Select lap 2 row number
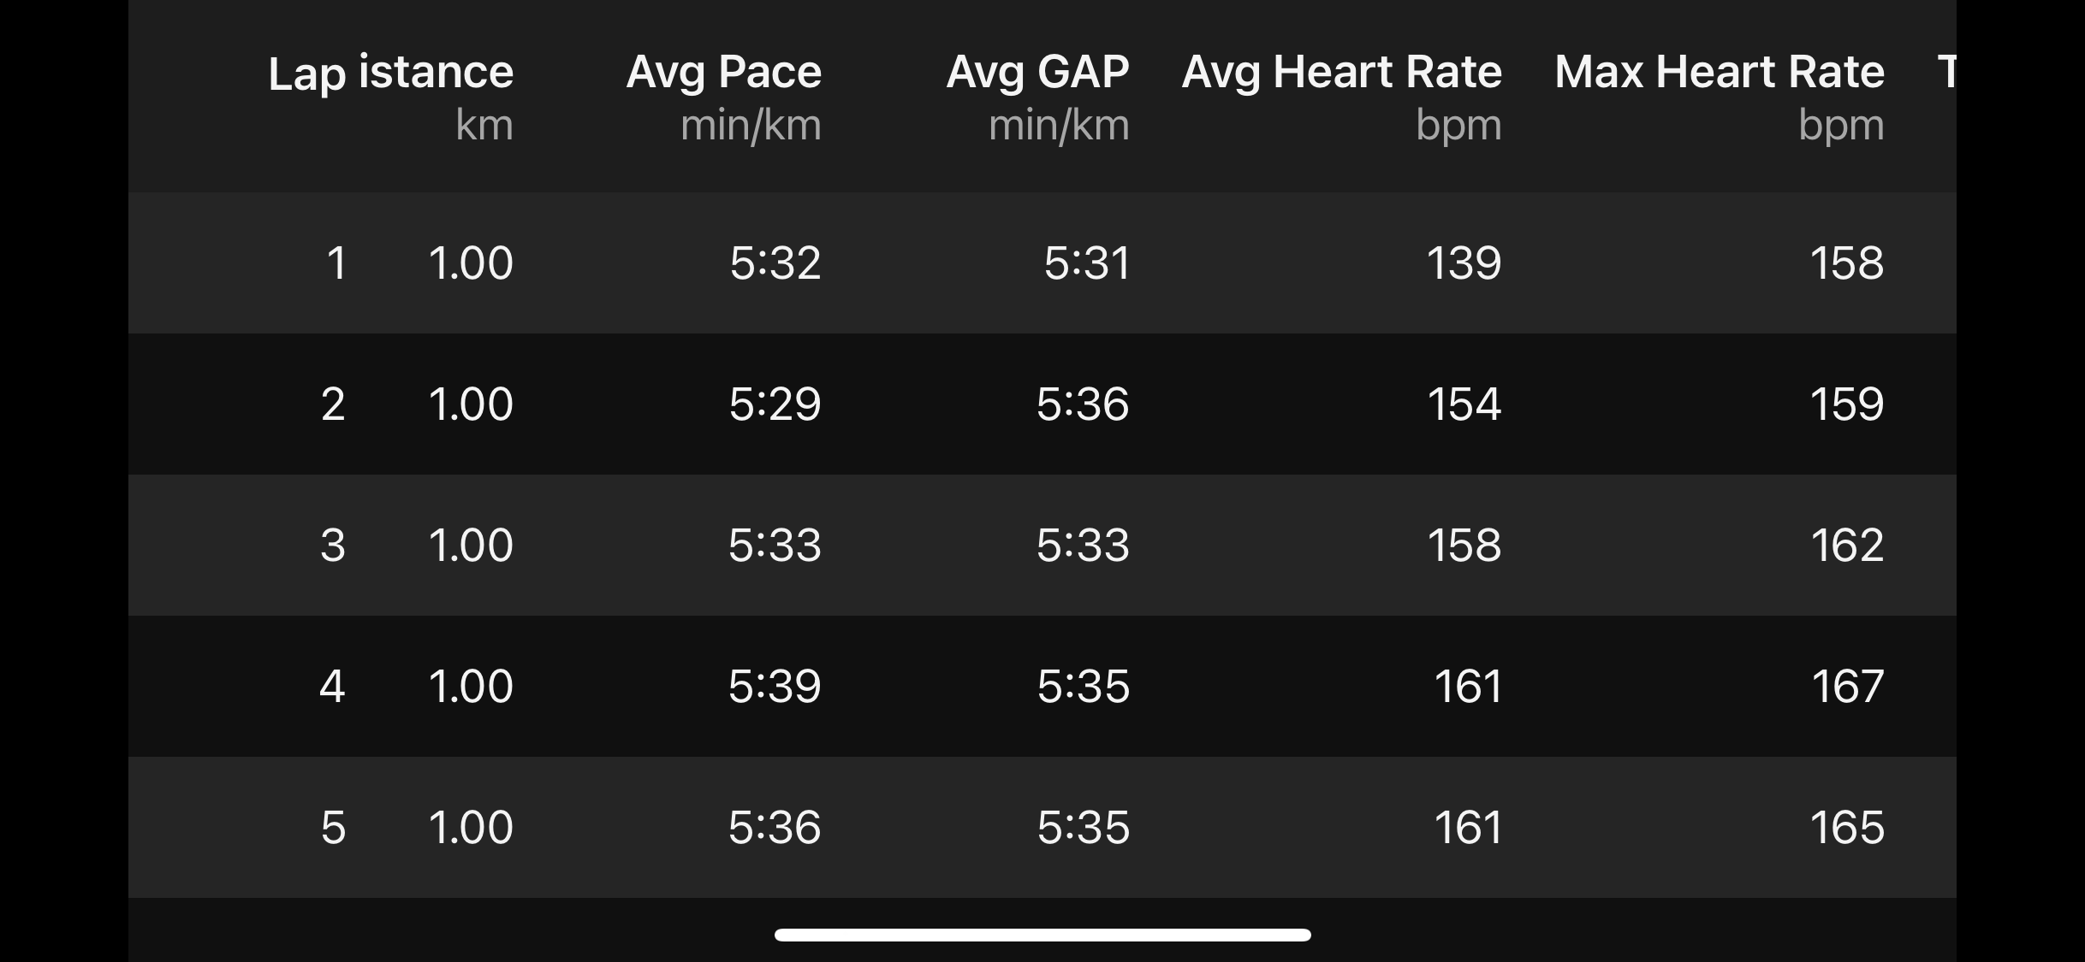 pyautogui.click(x=333, y=404)
